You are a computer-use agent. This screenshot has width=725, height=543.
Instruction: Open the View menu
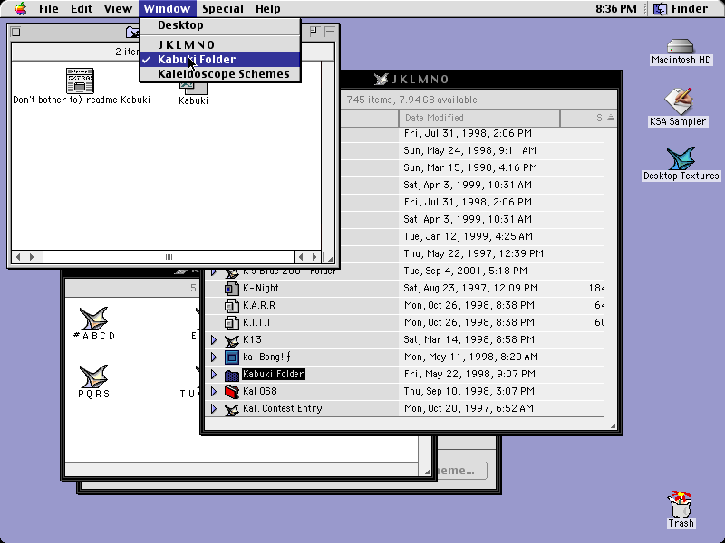pos(118,9)
